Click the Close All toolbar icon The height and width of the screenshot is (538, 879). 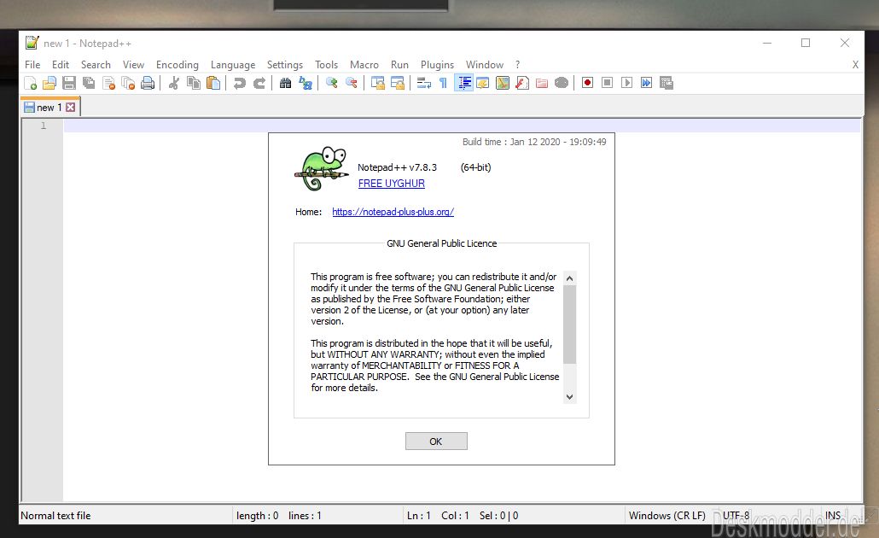[128, 83]
